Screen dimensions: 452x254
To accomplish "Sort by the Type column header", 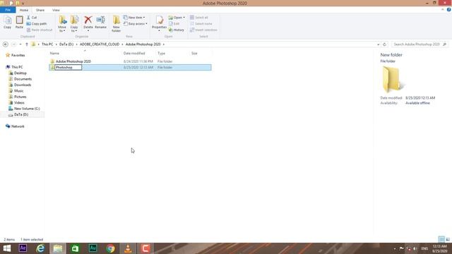I will coord(162,54).
